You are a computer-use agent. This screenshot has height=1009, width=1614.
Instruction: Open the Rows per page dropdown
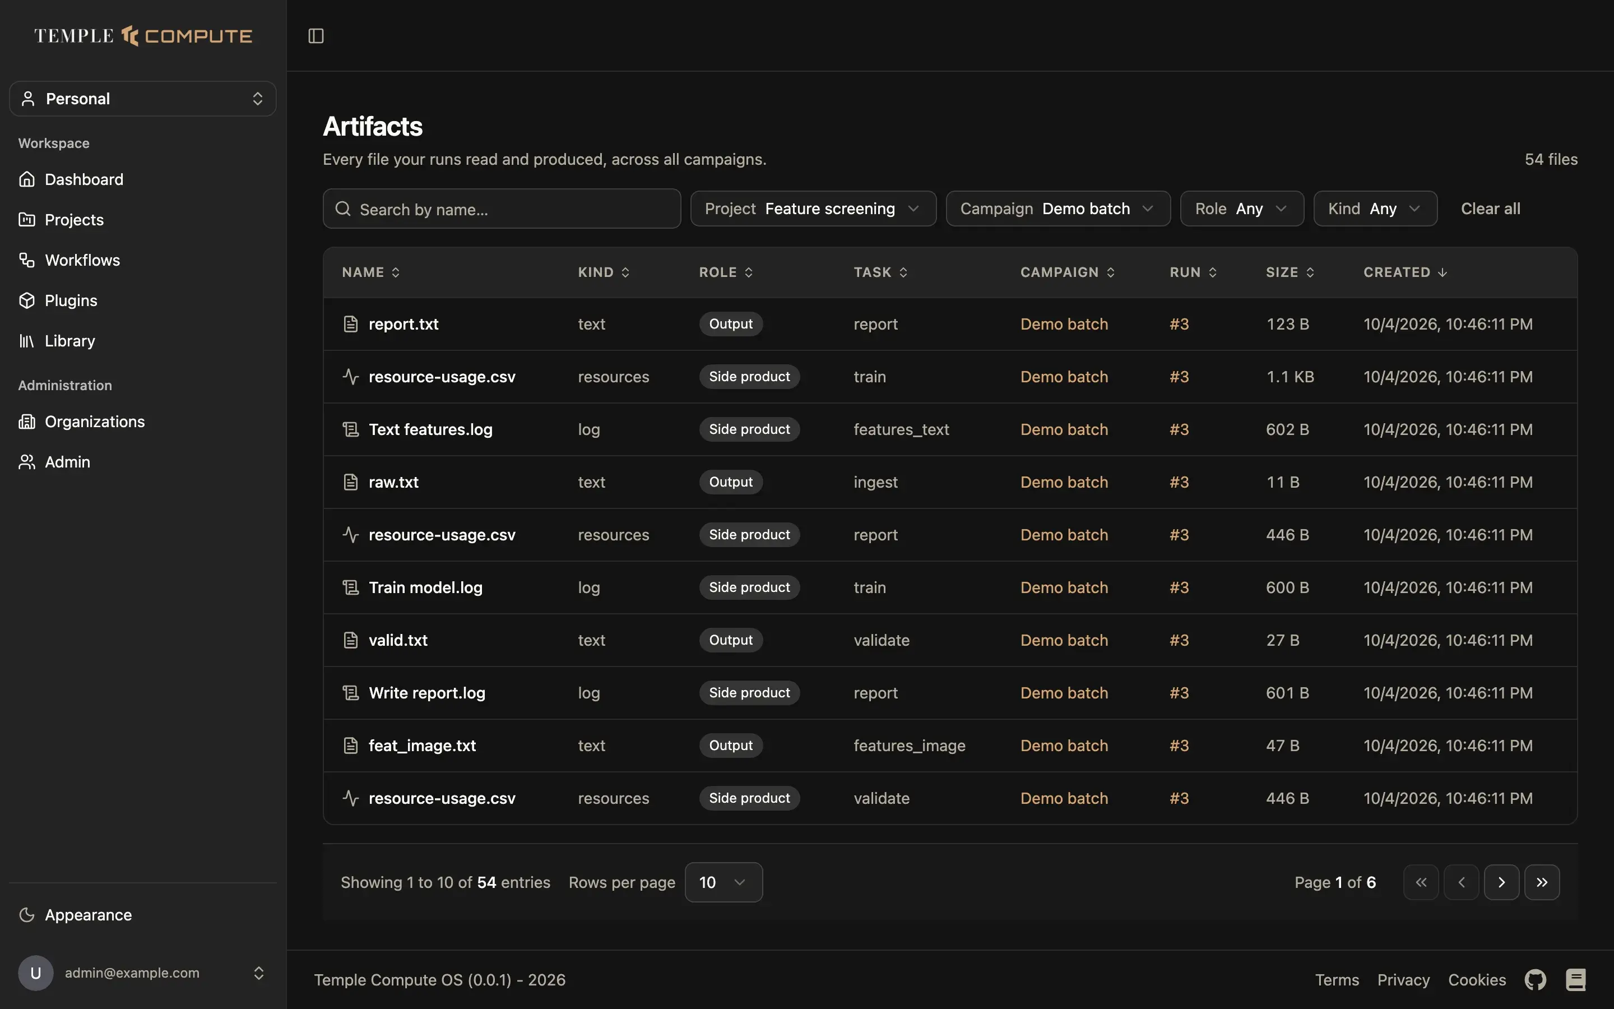coord(723,882)
